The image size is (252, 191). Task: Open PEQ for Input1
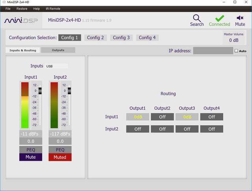31,150
